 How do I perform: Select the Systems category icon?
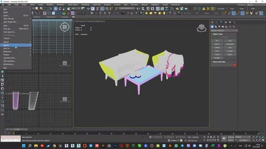tap(234, 26)
